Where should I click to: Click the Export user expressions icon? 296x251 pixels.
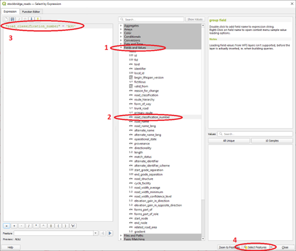coord(38,19)
